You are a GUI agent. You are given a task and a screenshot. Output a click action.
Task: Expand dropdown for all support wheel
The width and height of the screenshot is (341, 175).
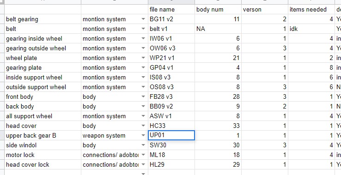[143, 116]
